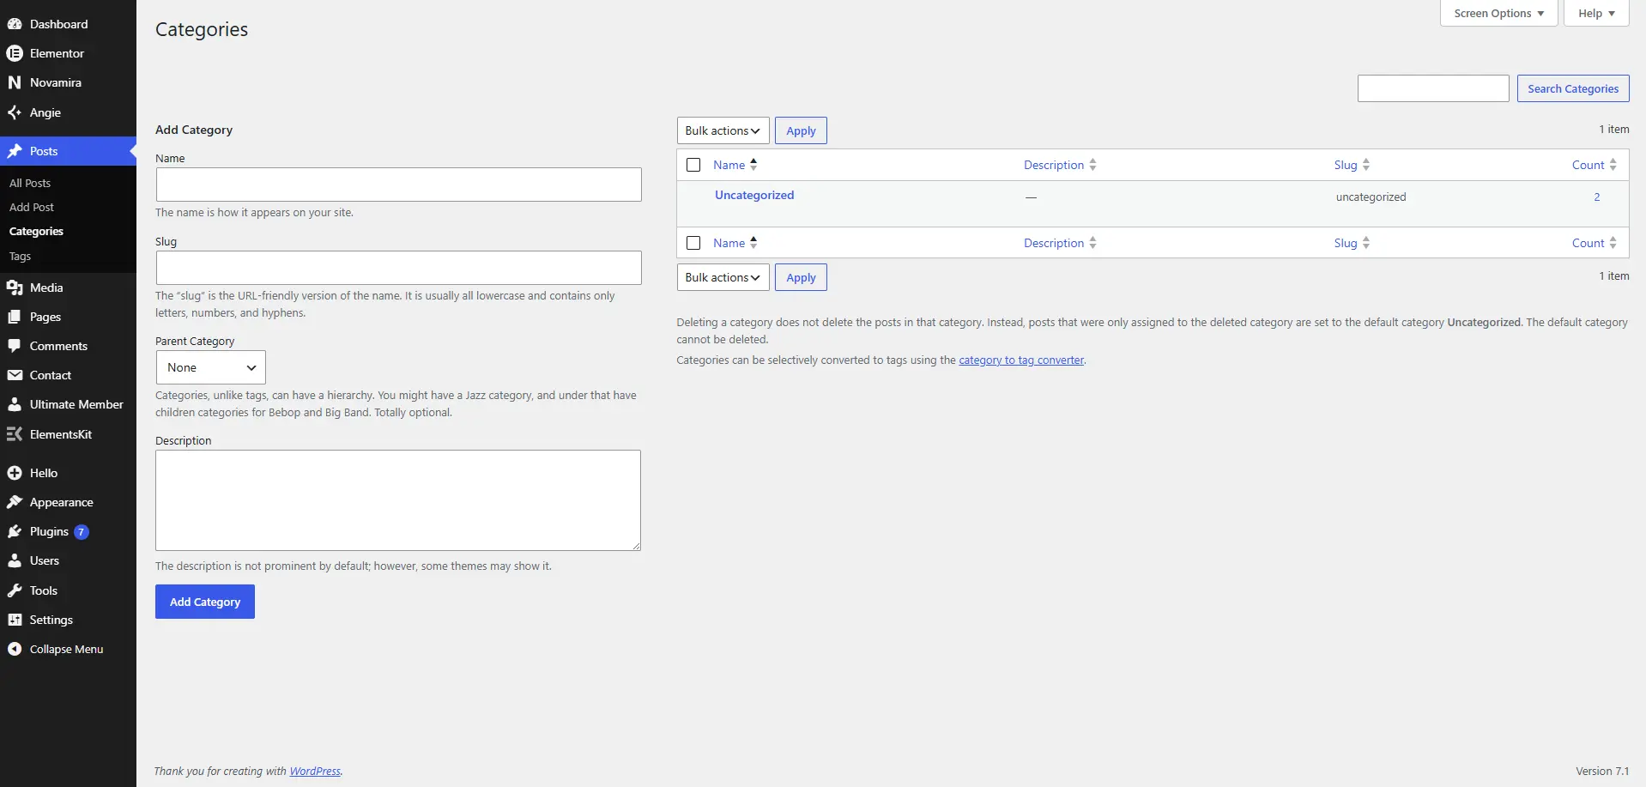Click the Hello plus-circle icon
This screenshot has width=1646, height=787.
pos(15,473)
